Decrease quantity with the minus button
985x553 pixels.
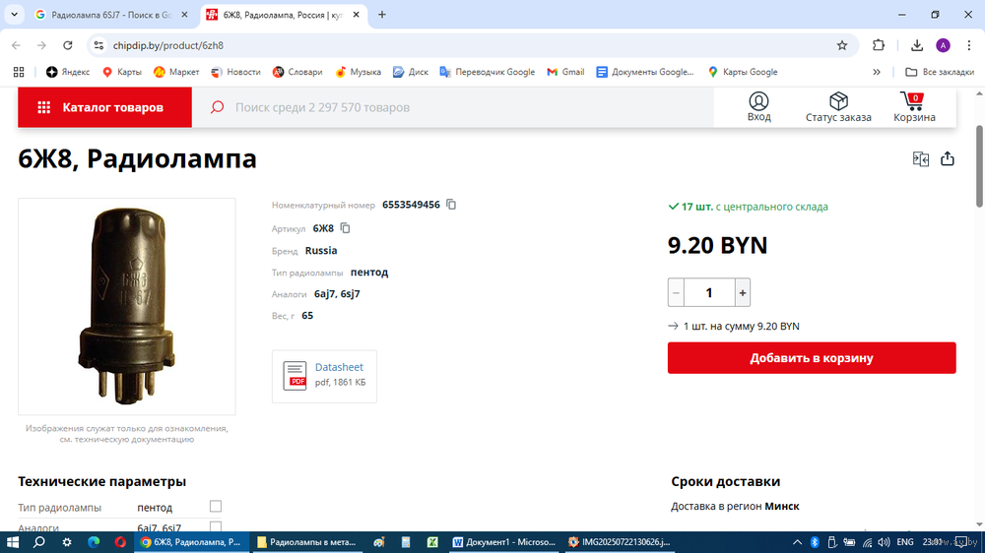(x=676, y=292)
